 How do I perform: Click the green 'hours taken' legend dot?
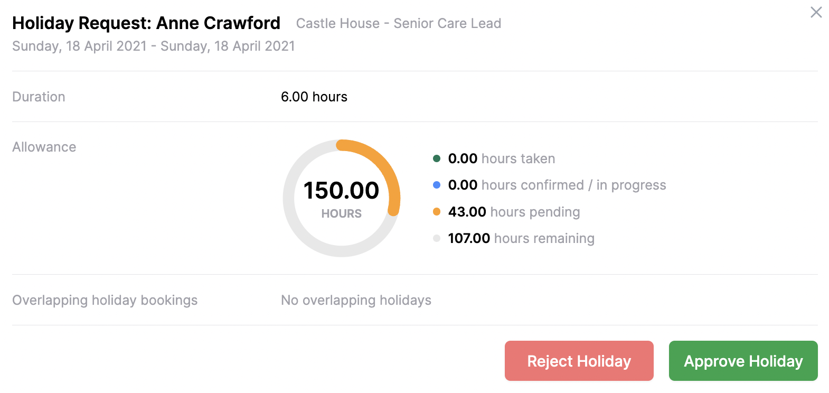pos(436,157)
